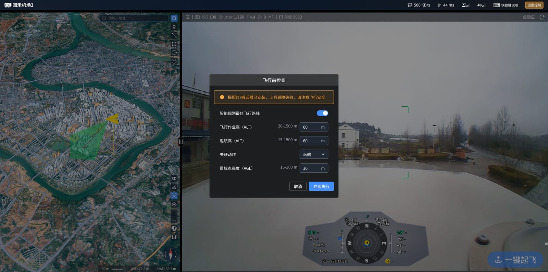Click the yellow H home distance indicator
The image size is (548, 272).
pos(388,261)
